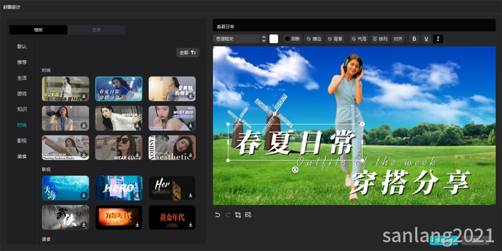Choose the first 时尚 template thumbnail
Image resolution: width=502 pixels, height=251 pixels.
coord(65,88)
